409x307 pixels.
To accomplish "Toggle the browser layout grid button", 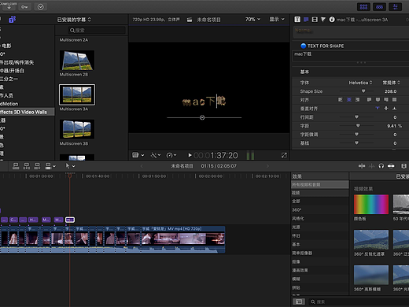I will point(363,7).
